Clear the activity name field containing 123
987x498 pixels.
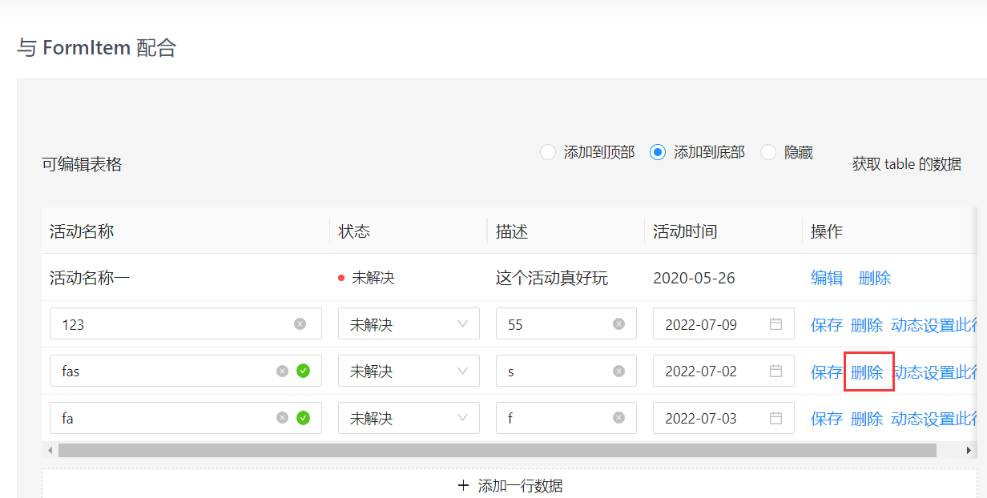300,324
